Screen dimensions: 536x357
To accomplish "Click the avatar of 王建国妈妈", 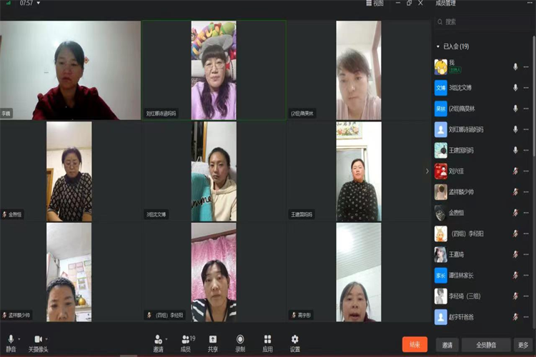I will [x=441, y=151].
